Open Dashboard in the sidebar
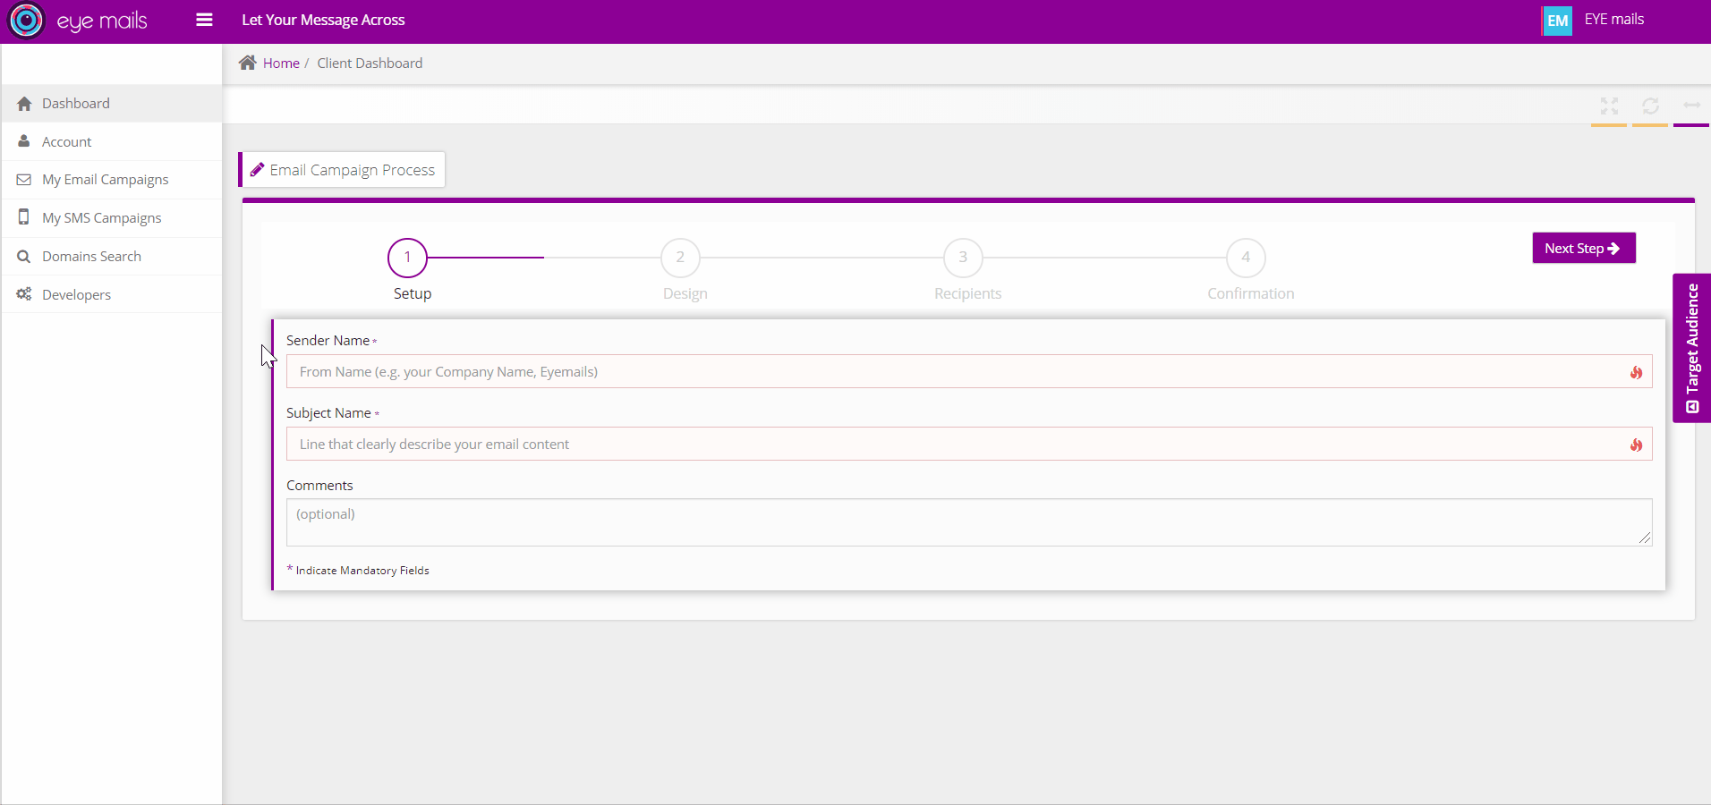 click(76, 104)
